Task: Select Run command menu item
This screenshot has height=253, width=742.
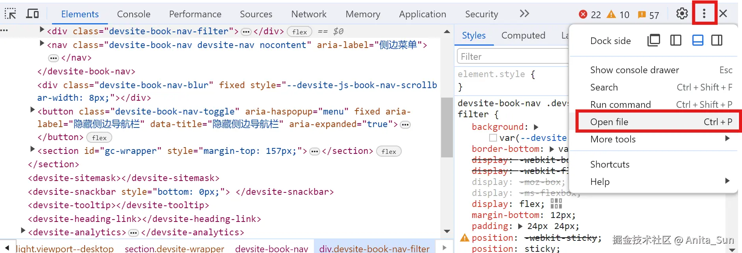Action: pos(654,105)
